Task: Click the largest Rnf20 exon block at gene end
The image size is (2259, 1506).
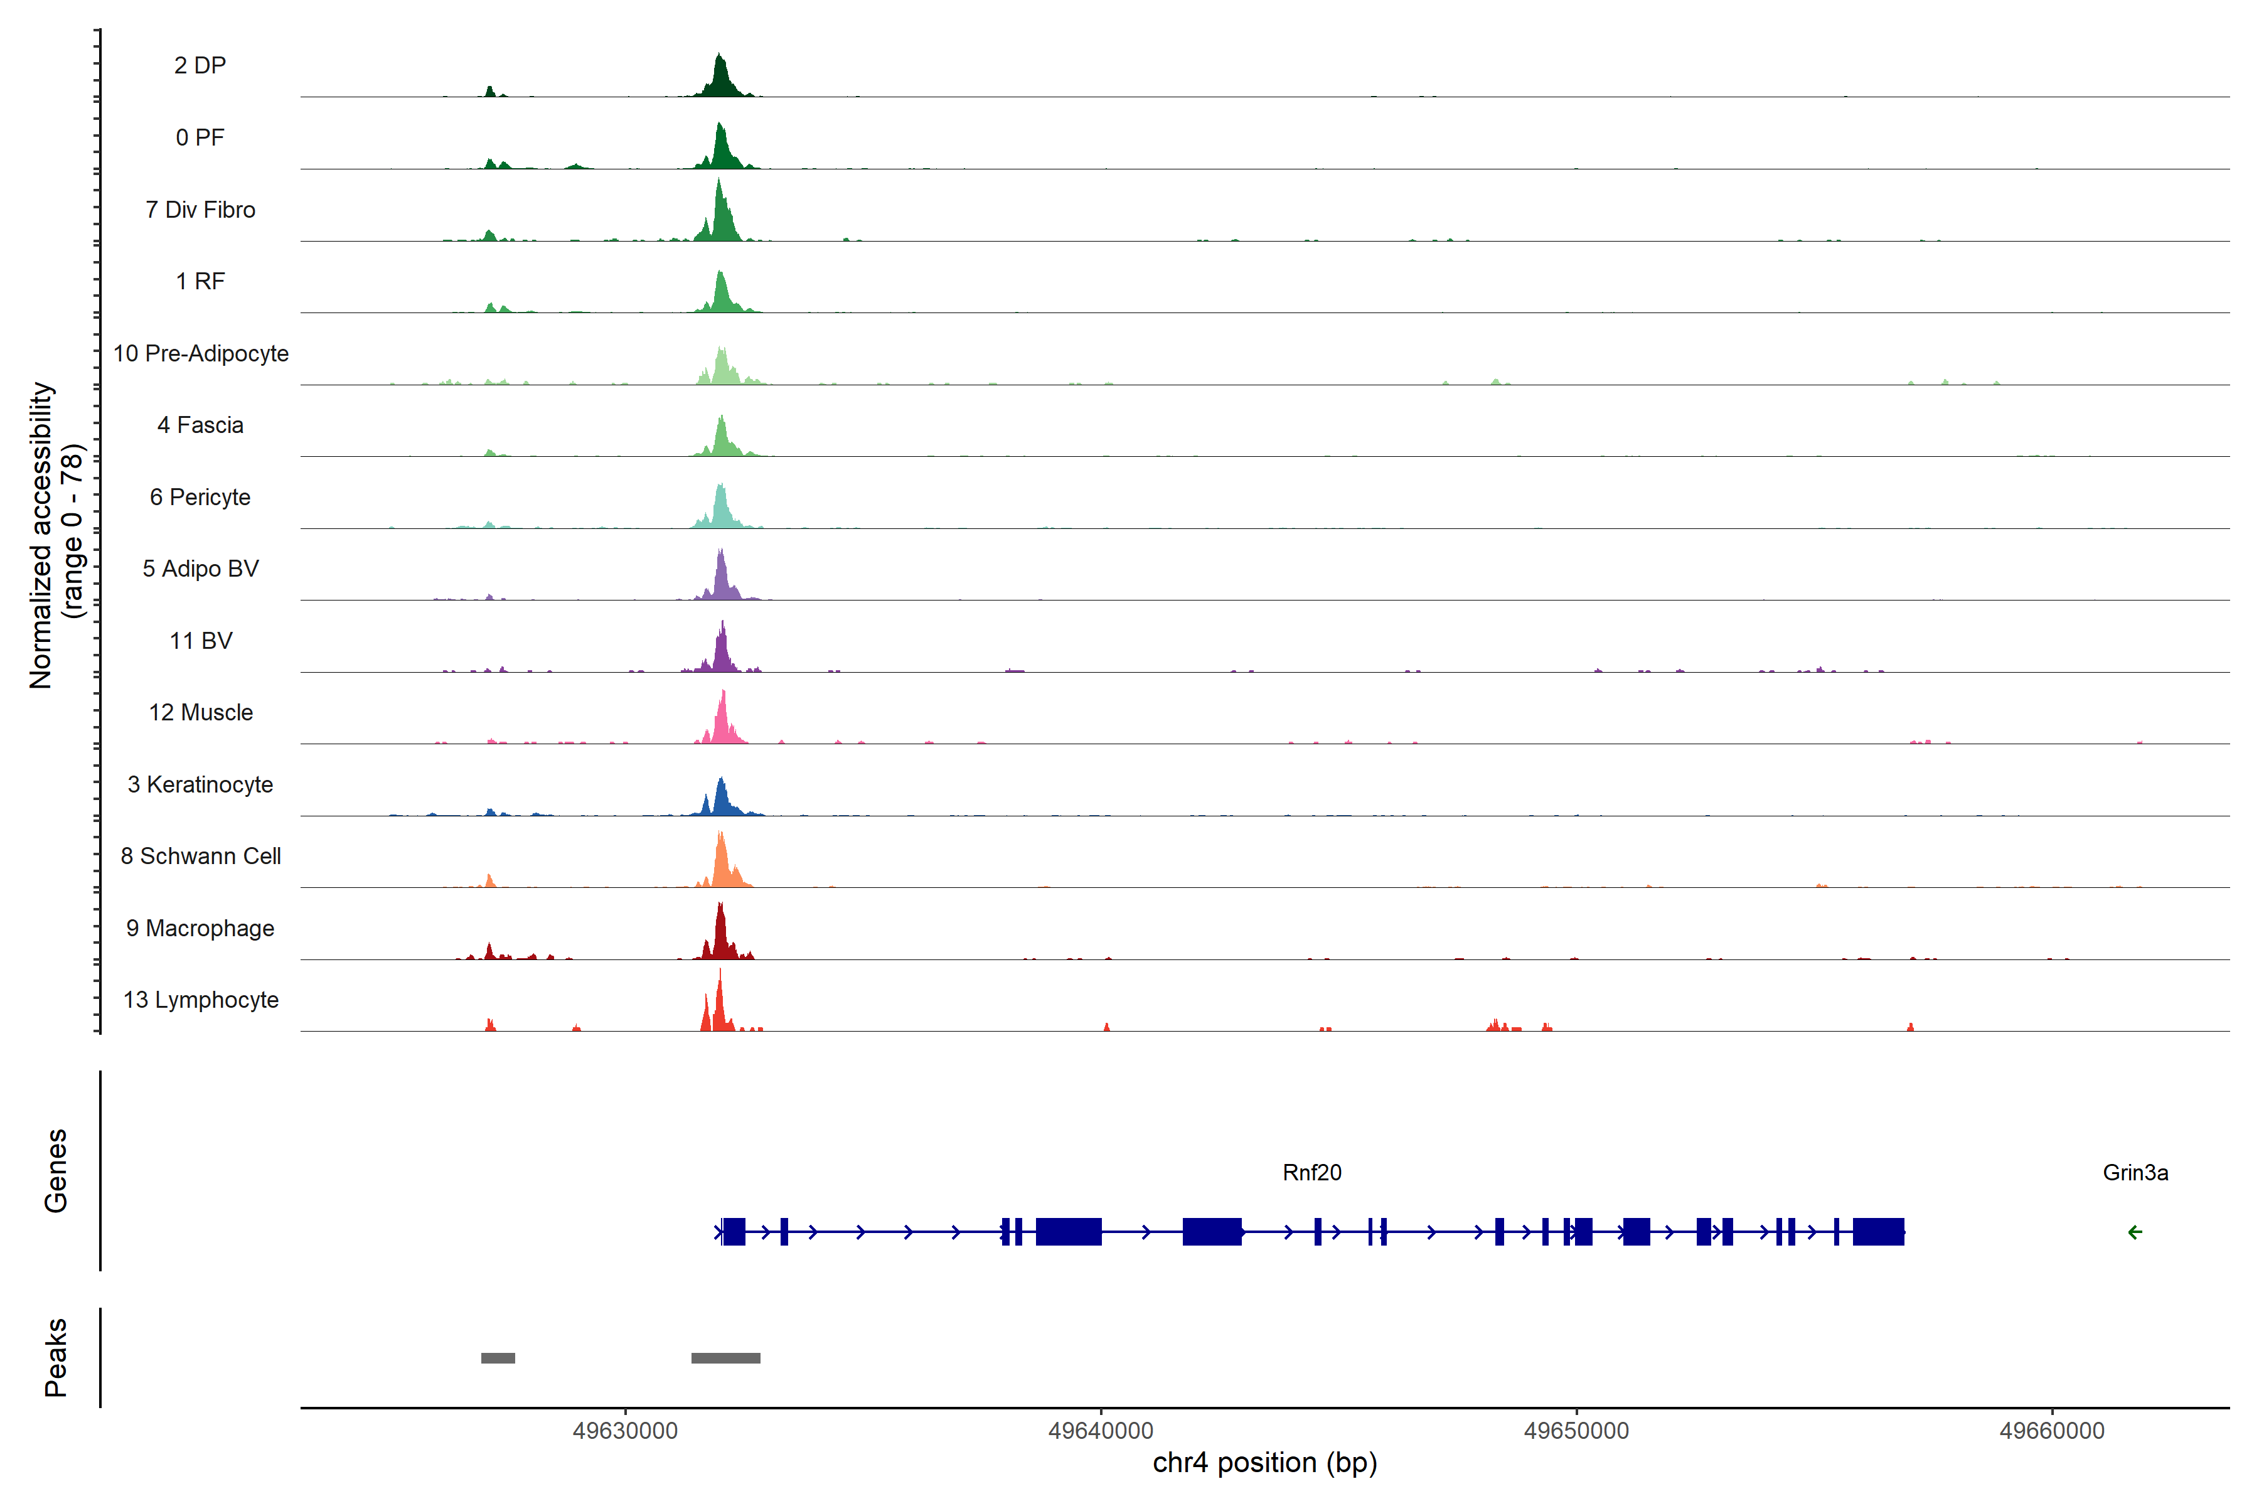Action: tap(1877, 1231)
